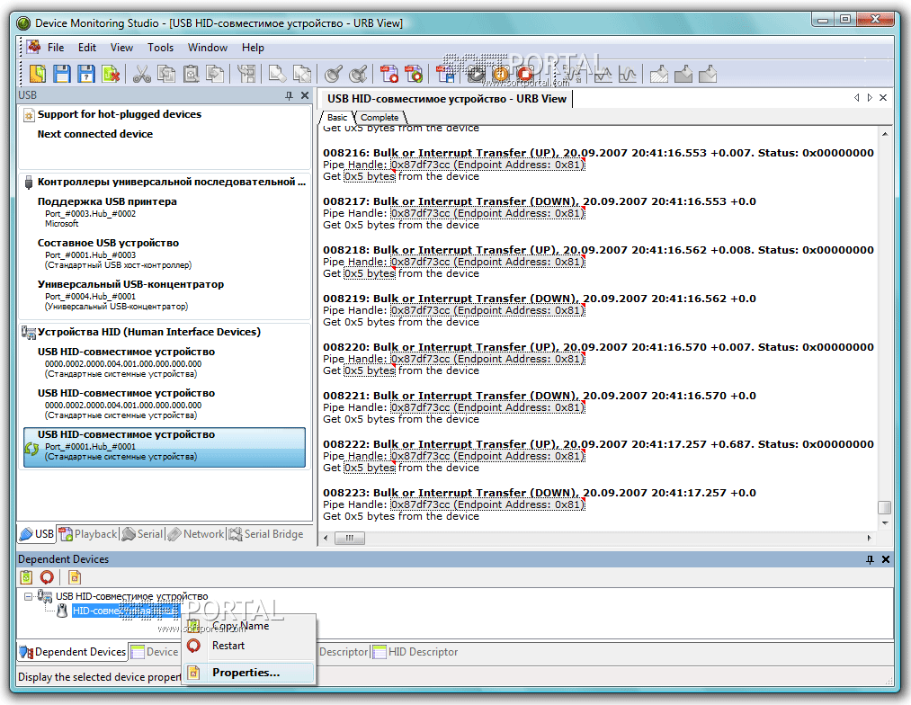Click the URB View scroll-up arrow

pos(884,134)
